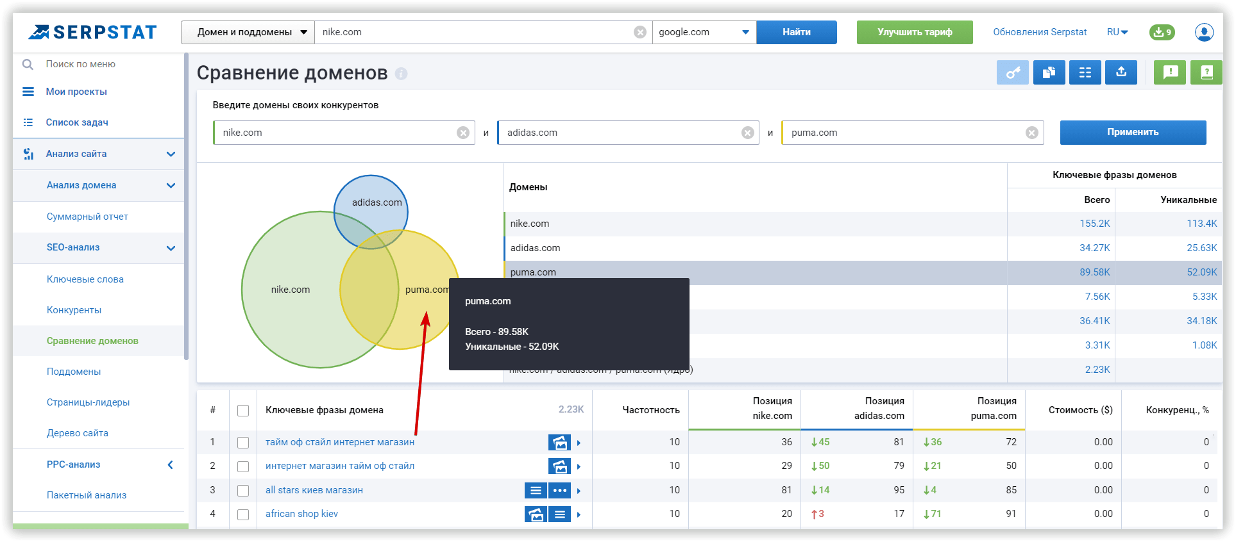Collapse the Анализ сайта section chevron
The image size is (1236, 542).
(171, 154)
